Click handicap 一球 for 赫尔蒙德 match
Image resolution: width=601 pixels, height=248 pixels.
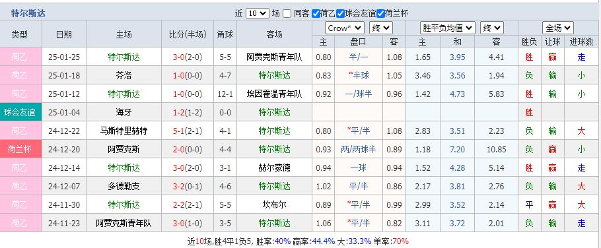point(359,168)
